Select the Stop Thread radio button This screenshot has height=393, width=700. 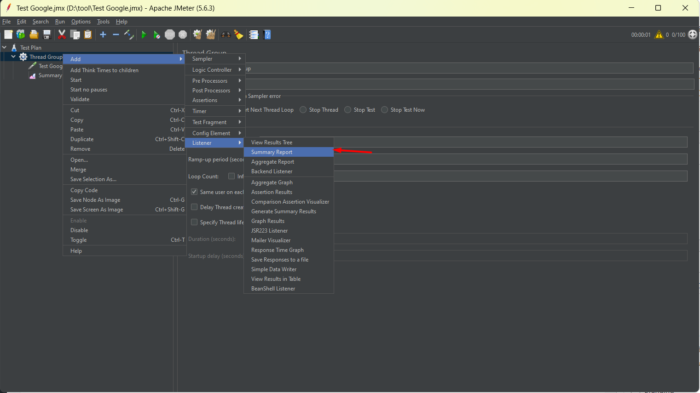click(303, 110)
